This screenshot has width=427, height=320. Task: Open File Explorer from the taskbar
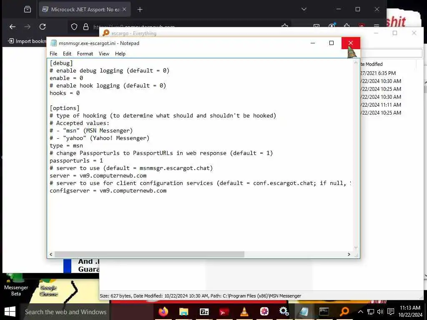click(x=183, y=312)
